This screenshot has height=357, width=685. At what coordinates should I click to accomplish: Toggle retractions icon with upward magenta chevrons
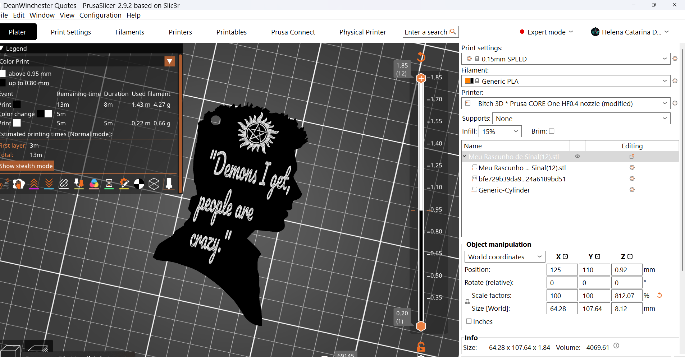[x=34, y=184]
